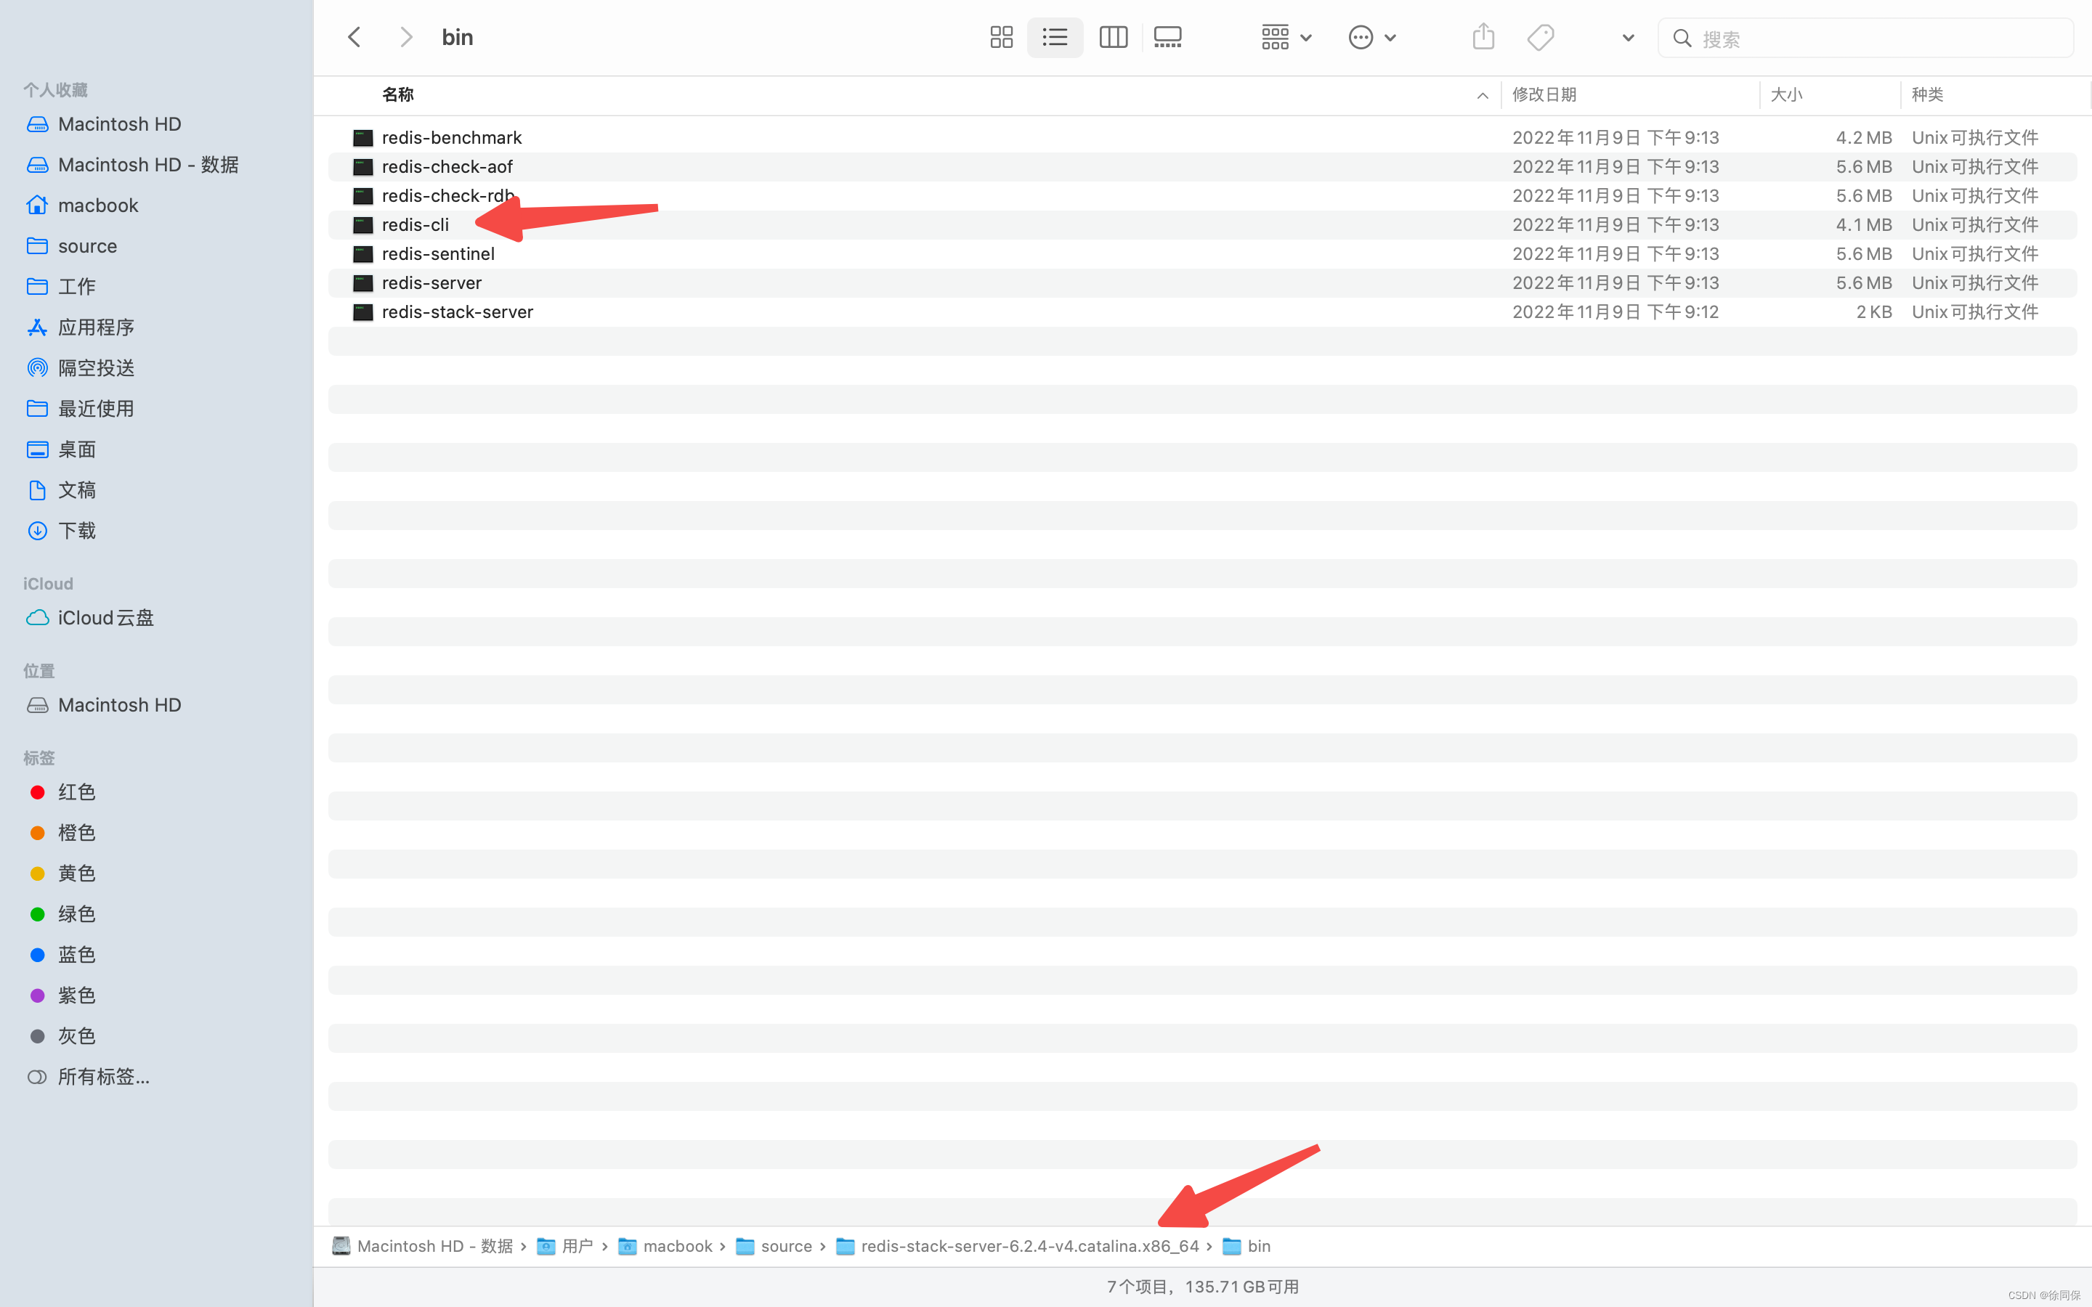Expand the toolbar chevron dropdown
Viewport: 2092px width, 1307px height.
[1627, 38]
